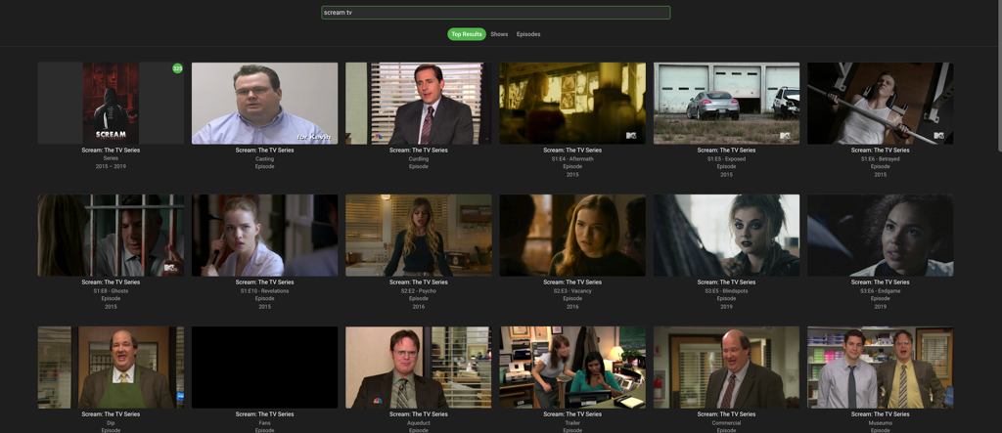Switch to the Episodes tab
This screenshot has height=433, width=1002.
pyautogui.click(x=528, y=34)
